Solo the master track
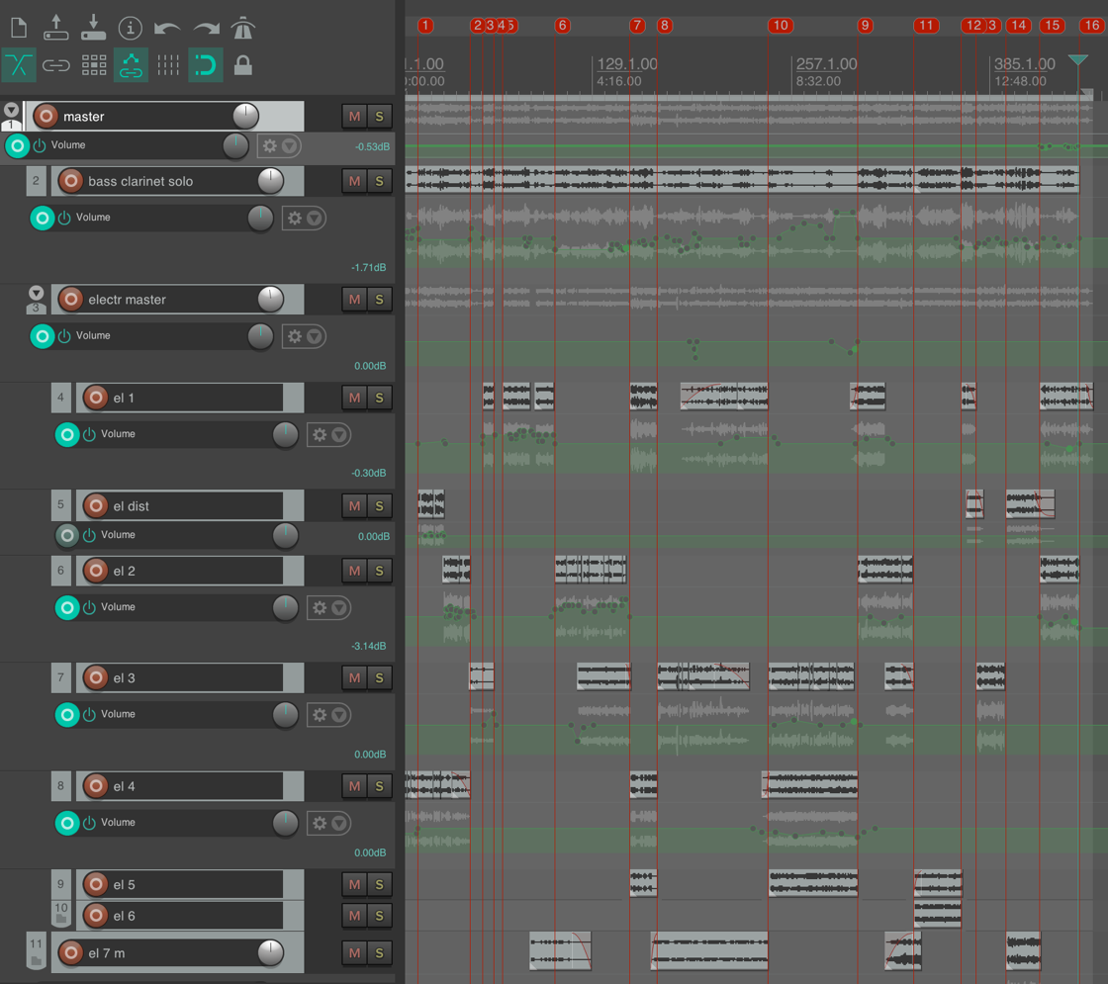Screen dimensions: 1108x984 point(380,117)
